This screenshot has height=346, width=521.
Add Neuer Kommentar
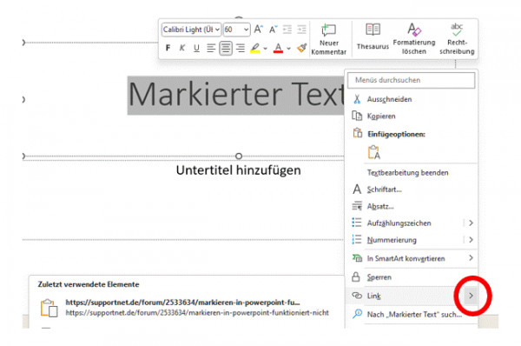[328, 39]
